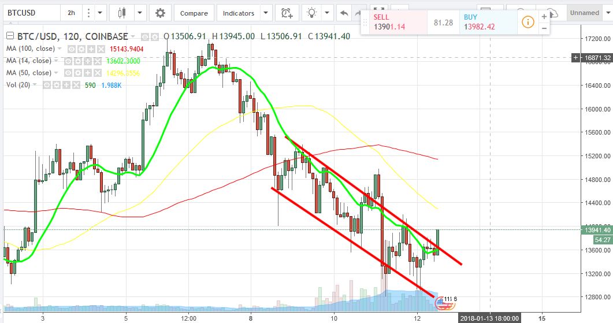The width and height of the screenshot is (613, 323).
Task: Click the plus icon beside 16871.32 price label
Action: tap(575, 58)
